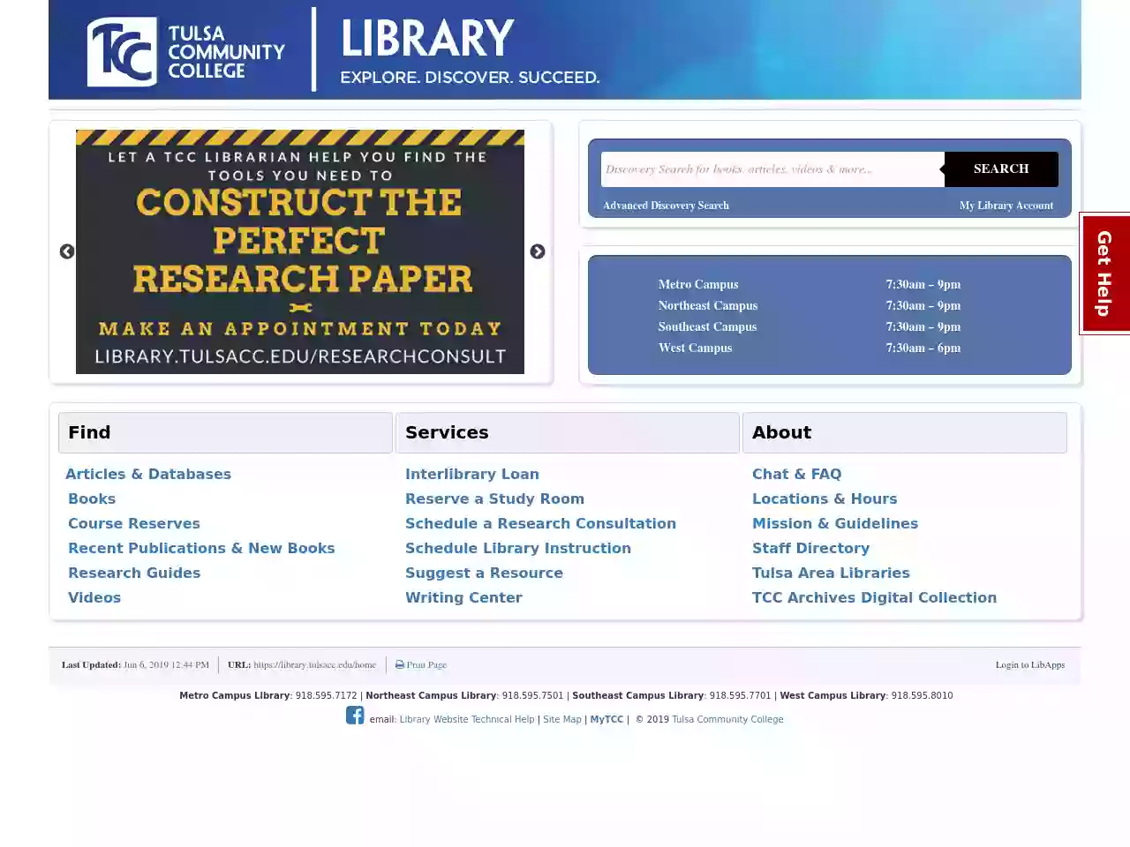Go to previous slide arrow

tap(67, 251)
